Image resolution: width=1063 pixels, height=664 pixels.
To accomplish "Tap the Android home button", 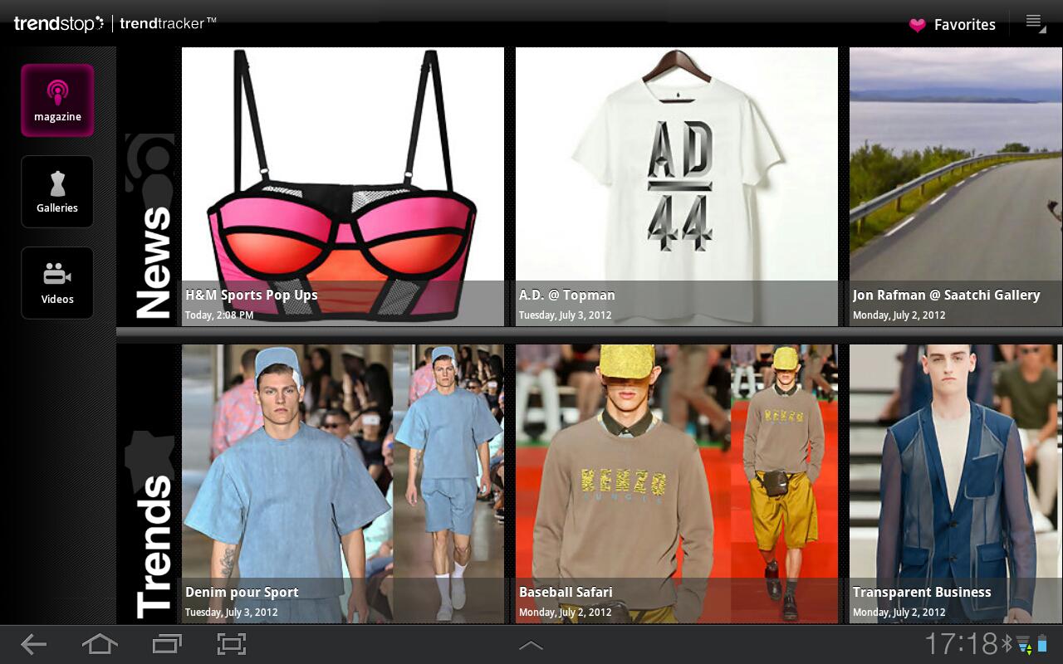I will (100, 644).
